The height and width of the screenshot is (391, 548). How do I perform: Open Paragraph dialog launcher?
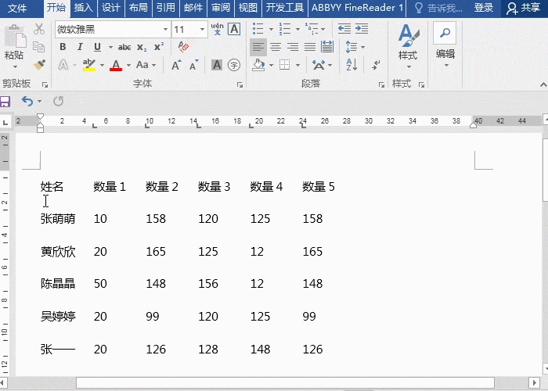point(381,84)
